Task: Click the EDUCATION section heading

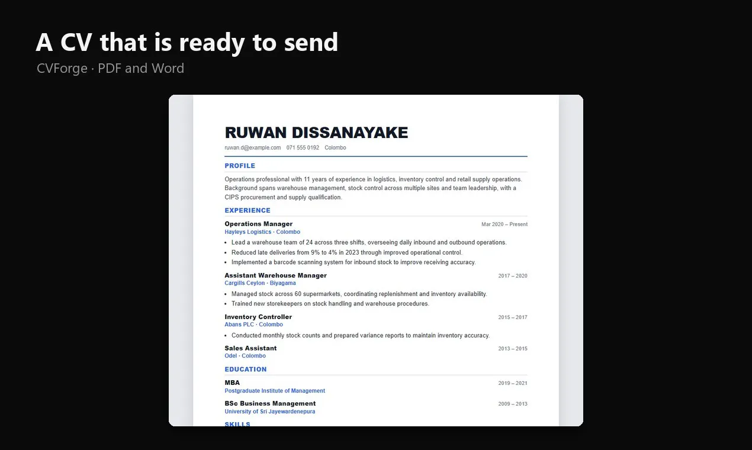Action: pos(246,369)
